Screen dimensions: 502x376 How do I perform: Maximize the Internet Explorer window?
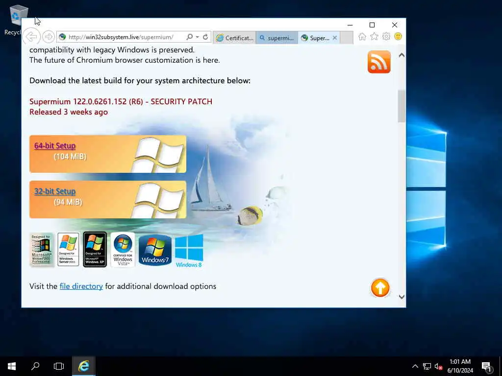point(372,25)
